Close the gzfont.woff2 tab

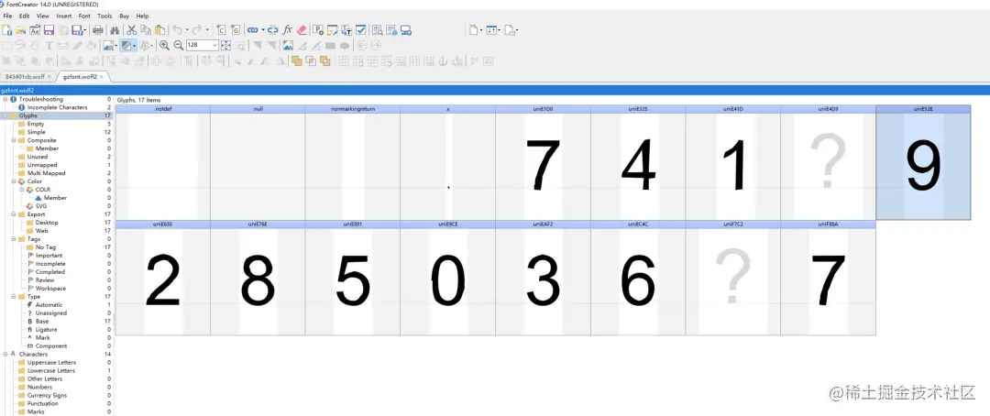(101, 76)
